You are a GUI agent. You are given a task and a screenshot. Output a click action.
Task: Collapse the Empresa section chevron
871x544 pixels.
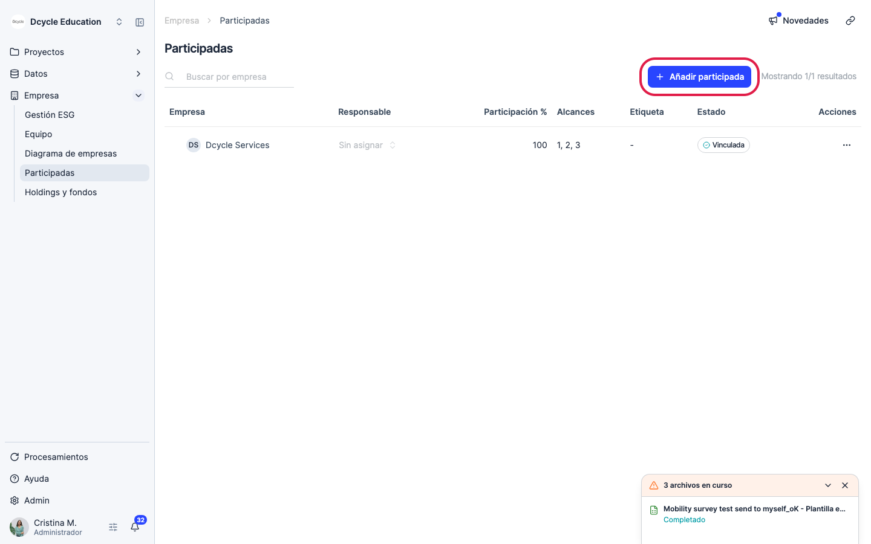click(x=139, y=96)
